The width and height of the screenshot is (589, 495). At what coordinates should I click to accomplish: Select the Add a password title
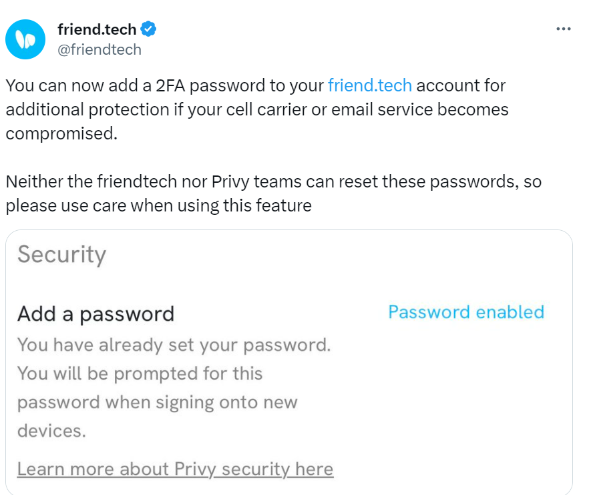coord(95,314)
